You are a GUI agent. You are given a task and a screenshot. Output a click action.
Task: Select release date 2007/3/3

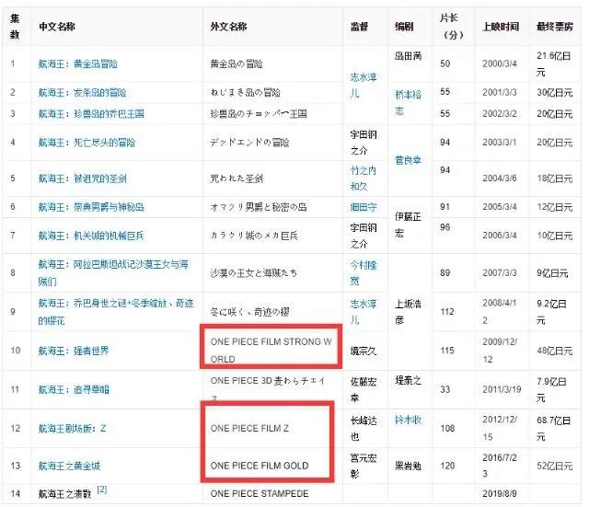click(500, 273)
